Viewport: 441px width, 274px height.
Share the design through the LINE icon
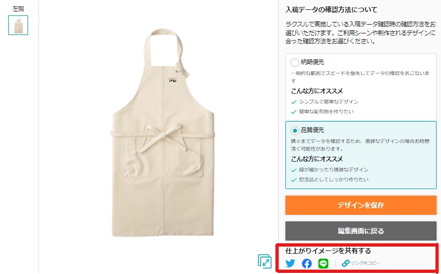[323, 264]
